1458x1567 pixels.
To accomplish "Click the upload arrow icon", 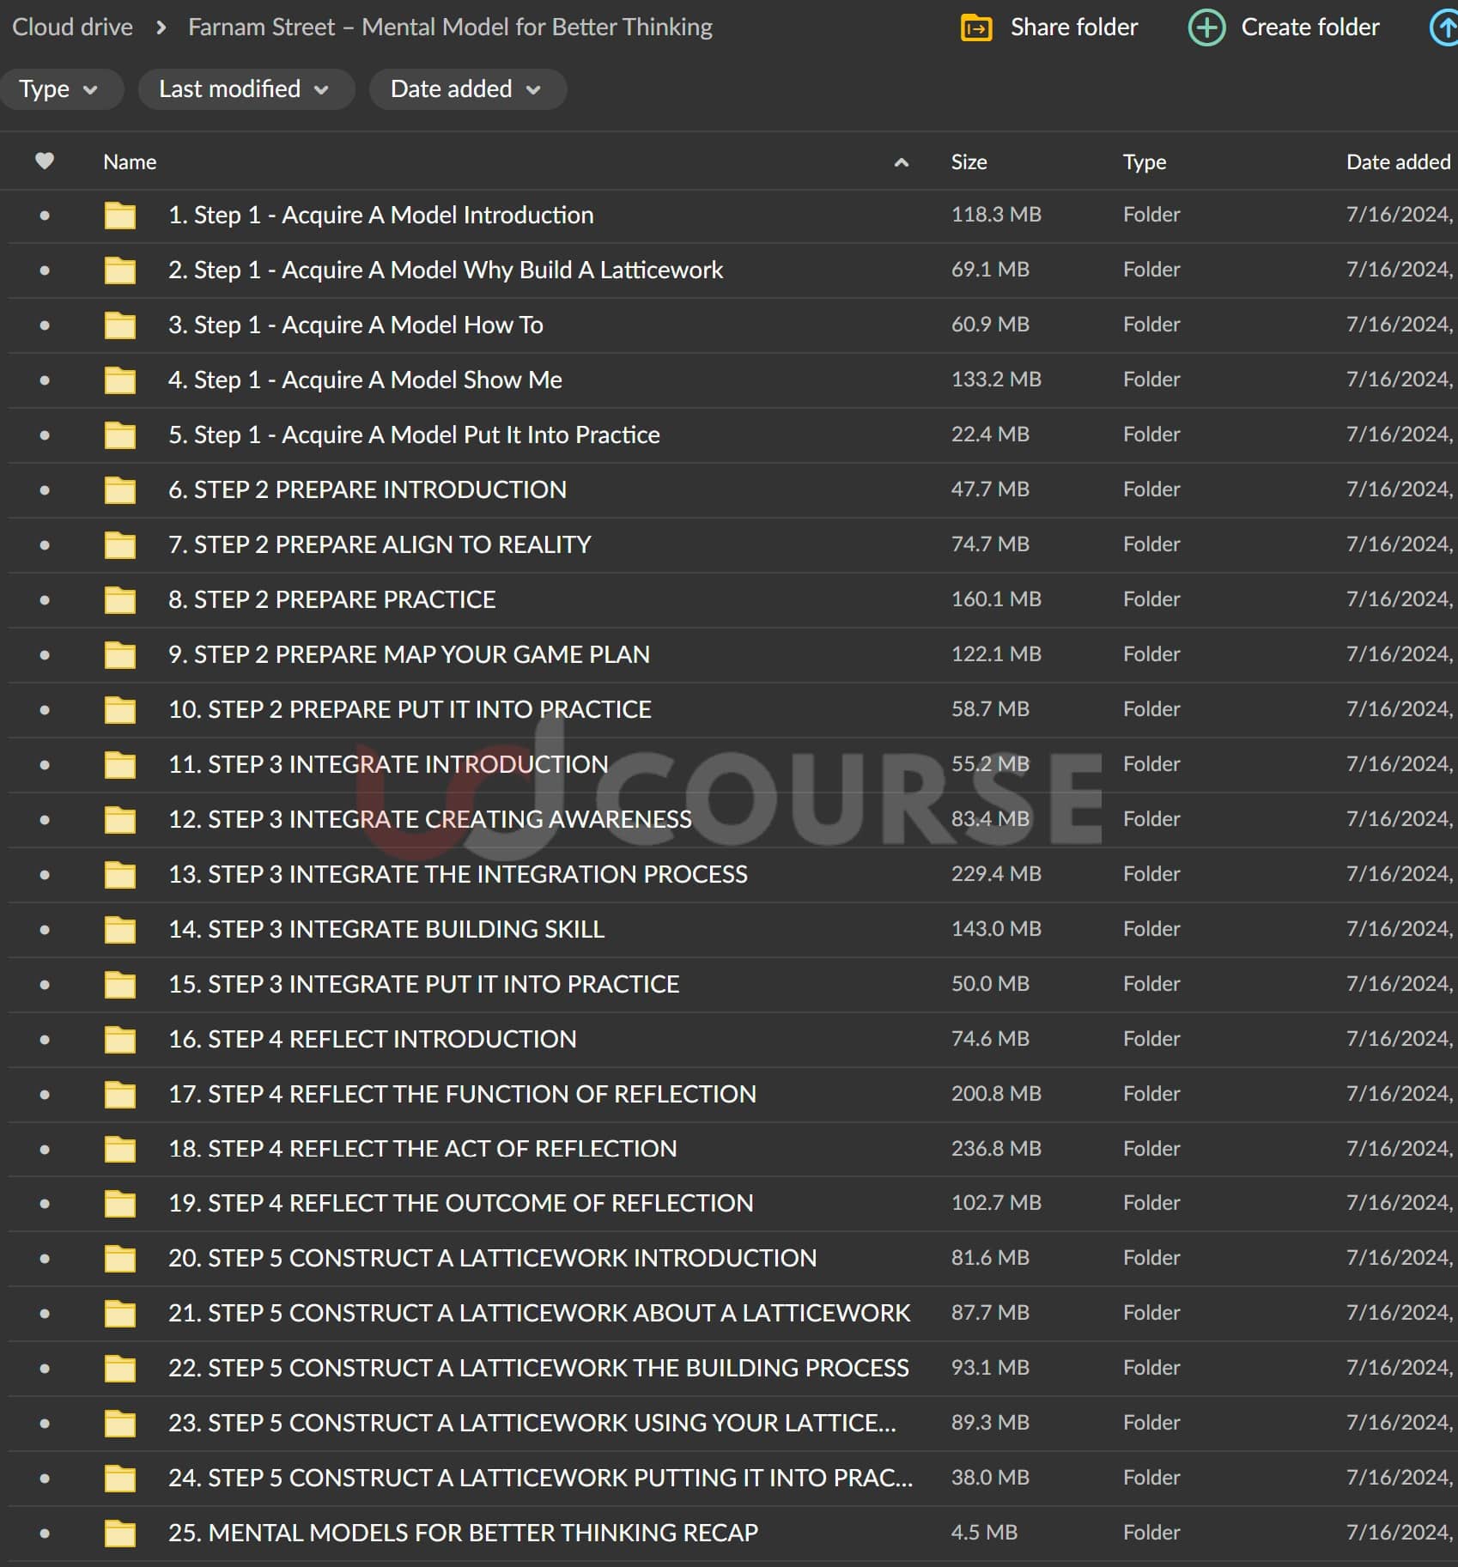I will (x=1445, y=28).
